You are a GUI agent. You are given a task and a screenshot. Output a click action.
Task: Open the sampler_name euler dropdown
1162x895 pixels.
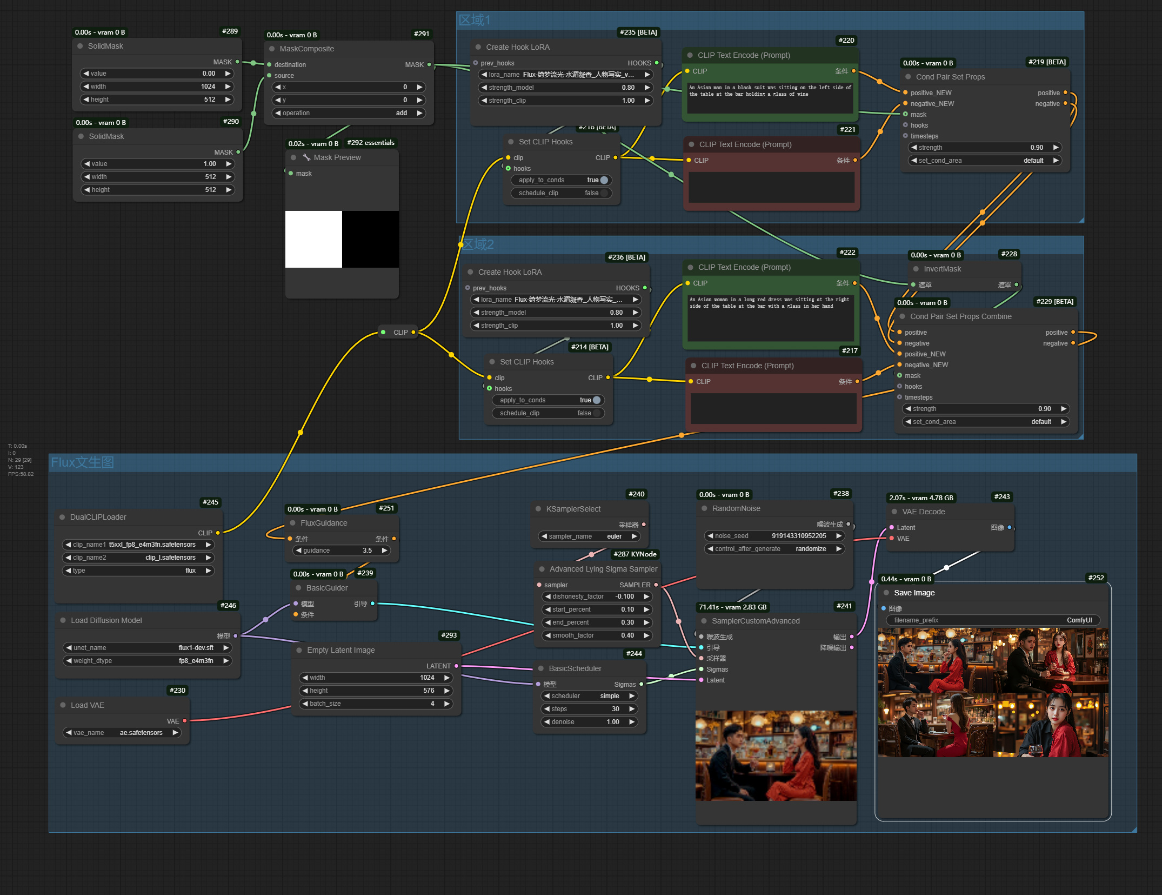(588, 536)
